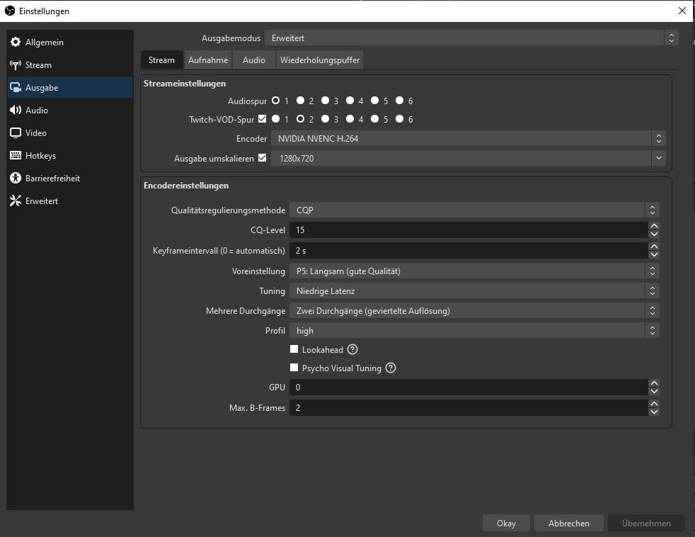Open the Voreinstellung preset dropdown
The width and height of the screenshot is (695, 537).
[473, 271]
